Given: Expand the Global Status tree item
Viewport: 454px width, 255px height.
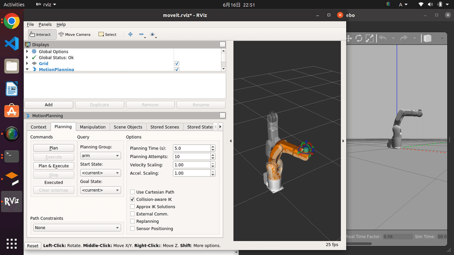Looking at the screenshot, I should point(27,57).
